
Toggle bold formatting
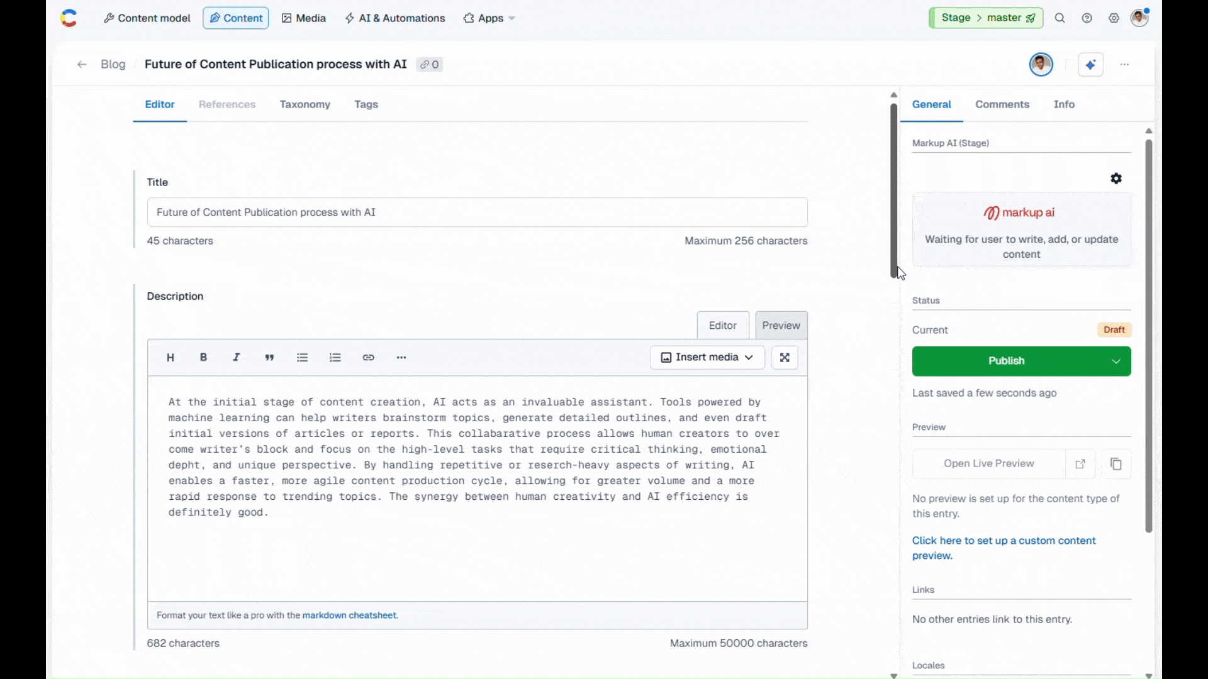tap(203, 357)
